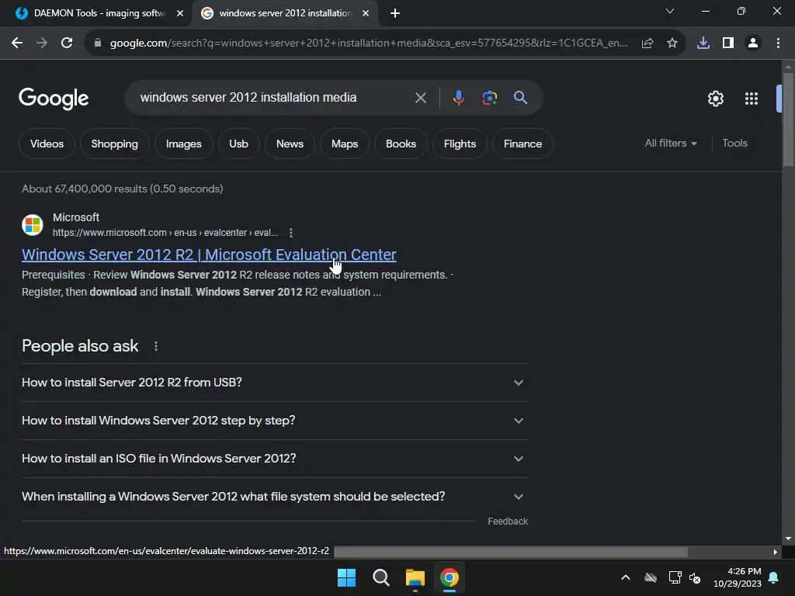795x596 pixels.
Task: Open notifications bell in tray
Action: click(774, 577)
